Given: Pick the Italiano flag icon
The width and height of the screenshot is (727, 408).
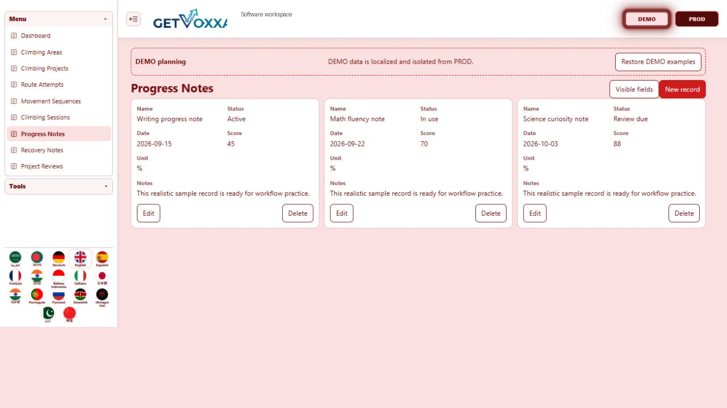Looking at the screenshot, I should pos(80,276).
